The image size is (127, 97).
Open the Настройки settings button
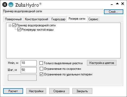point(36,91)
